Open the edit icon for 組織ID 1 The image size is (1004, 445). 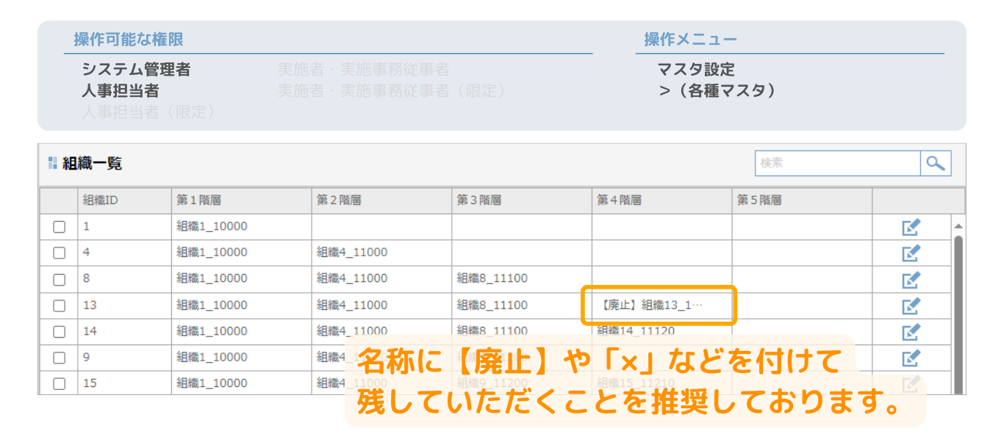[x=910, y=226]
